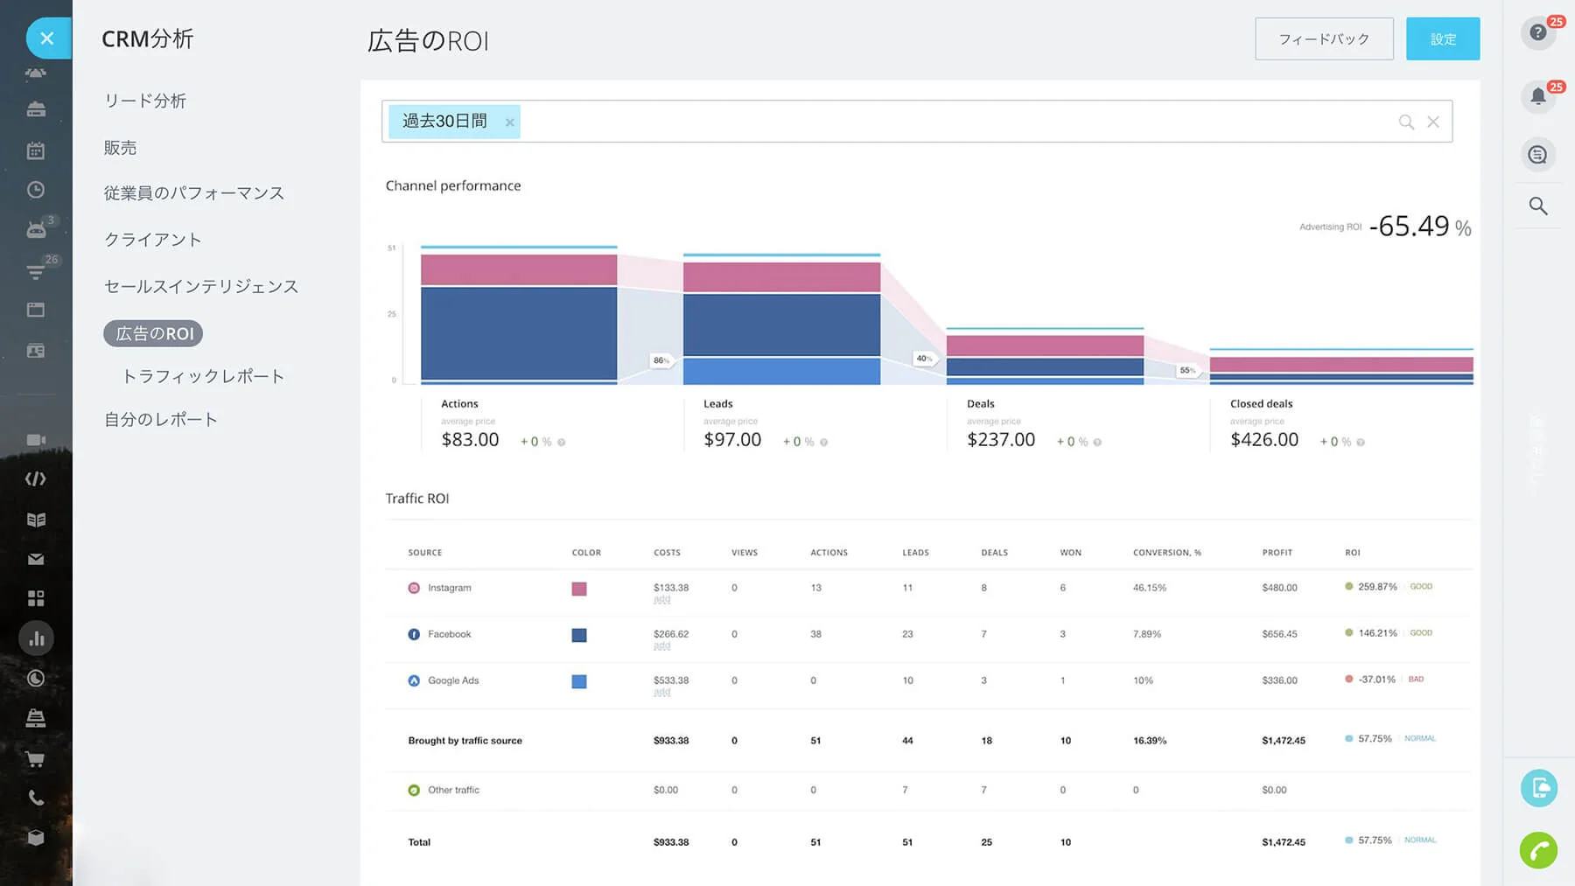Open the Mail icon in left sidebar
1575x886 pixels.
coord(35,559)
